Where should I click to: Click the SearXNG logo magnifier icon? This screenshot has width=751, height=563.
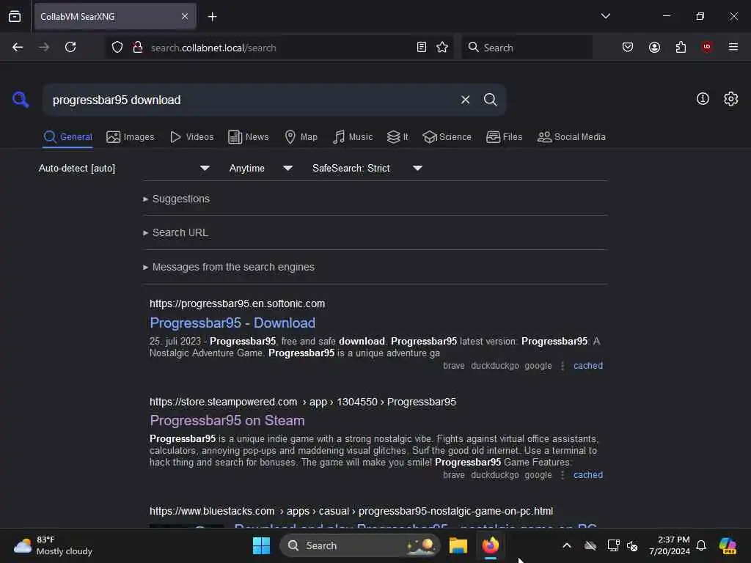(x=21, y=100)
